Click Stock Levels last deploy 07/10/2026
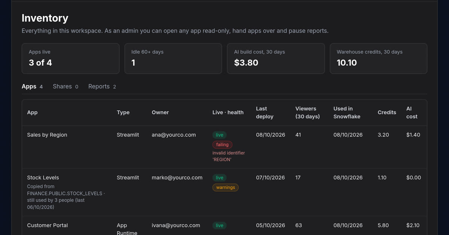The width and height of the screenshot is (449, 235). click(x=271, y=178)
